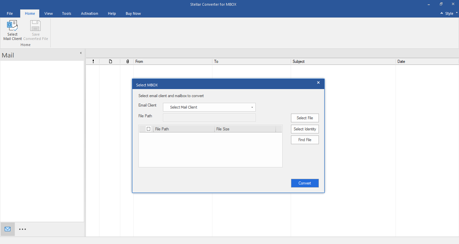Switch to the Home tab
Viewport: 459px width, 244px height.
coord(30,13)
